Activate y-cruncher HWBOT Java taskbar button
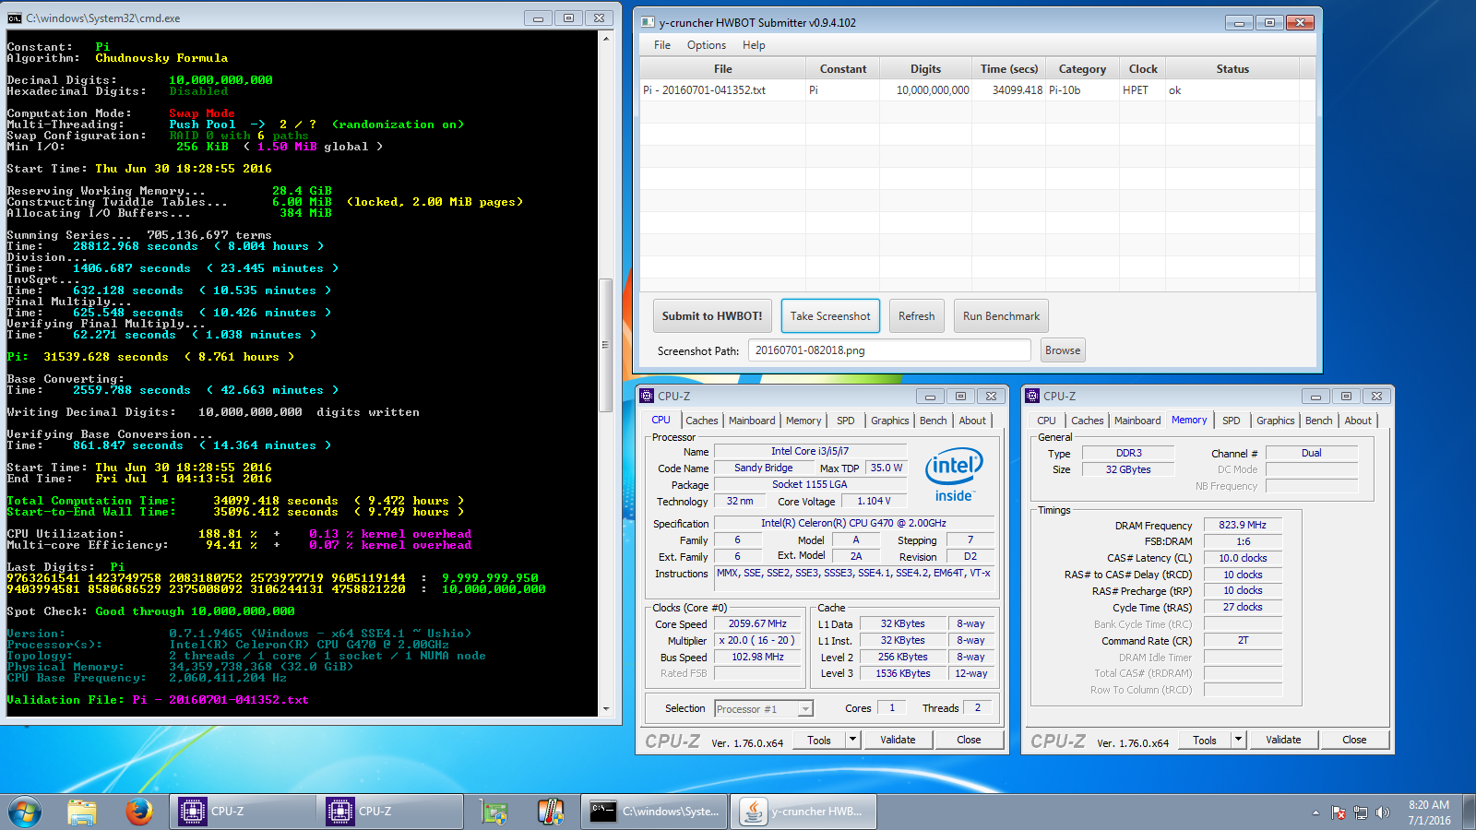Screen dimensions: 1476x830 (803, 812)
